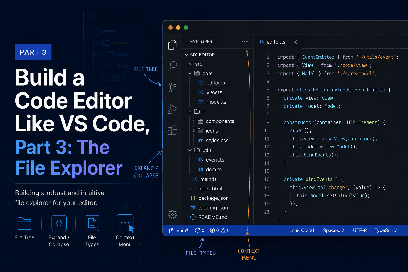Open event.ts in the file tree

[x=215, y=160]
